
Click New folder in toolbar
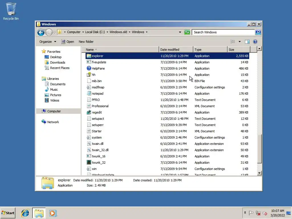(x=86, y=42)
